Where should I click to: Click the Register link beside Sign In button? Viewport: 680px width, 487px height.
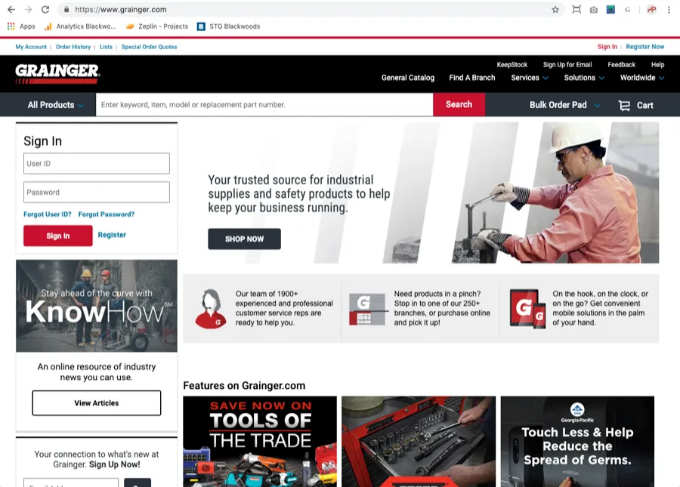(112, 235)
